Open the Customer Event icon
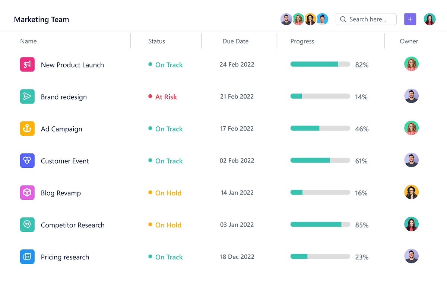The width and height of the screenshot is (447, 284). (27, 161)
